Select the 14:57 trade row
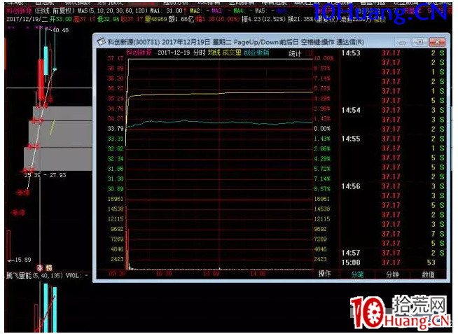This screenshot has width=458, height=334. point(393,253)
